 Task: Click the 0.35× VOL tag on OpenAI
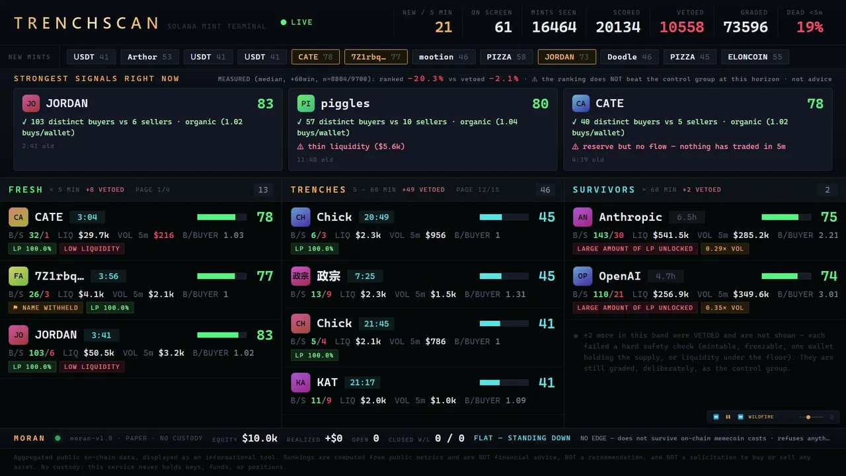pos(725,307)
